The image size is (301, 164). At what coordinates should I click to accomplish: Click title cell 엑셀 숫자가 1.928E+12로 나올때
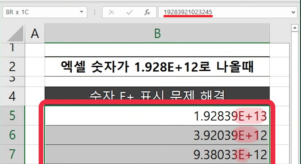point(157,67)
